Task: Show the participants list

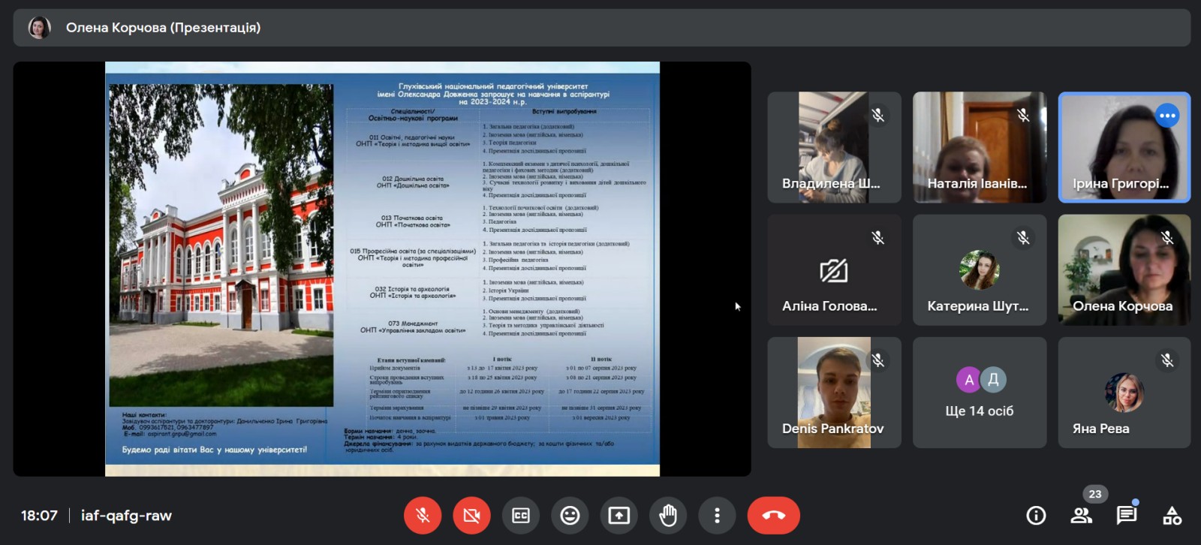Action: pos(1081,516)
